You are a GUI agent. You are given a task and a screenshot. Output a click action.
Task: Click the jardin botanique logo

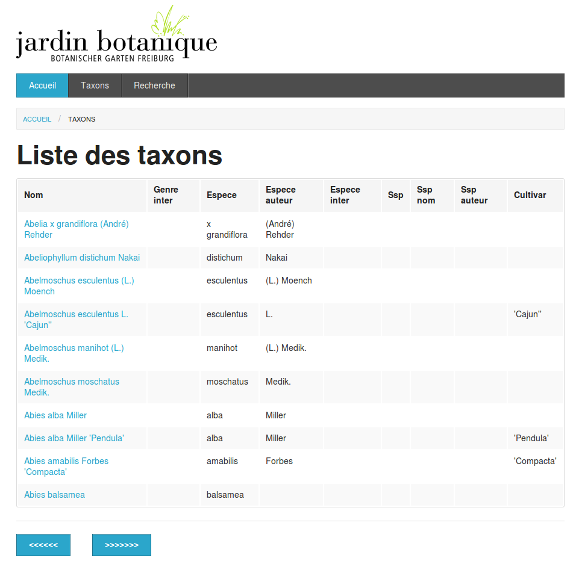116,36
